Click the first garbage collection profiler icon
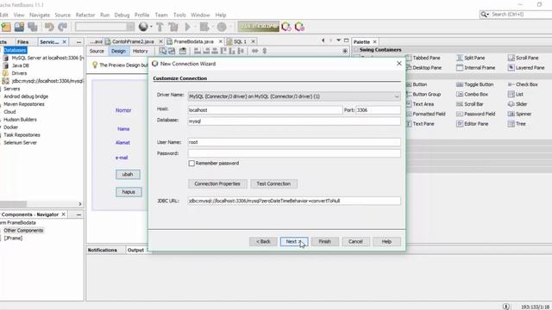This screenshot has height=310, width=552. pos(286,27)
